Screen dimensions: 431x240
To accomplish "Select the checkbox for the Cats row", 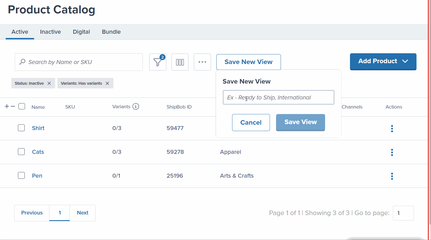I will coord(21,152).
